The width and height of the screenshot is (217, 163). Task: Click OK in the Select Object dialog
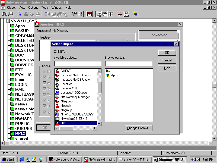click(x=167, y=53)
